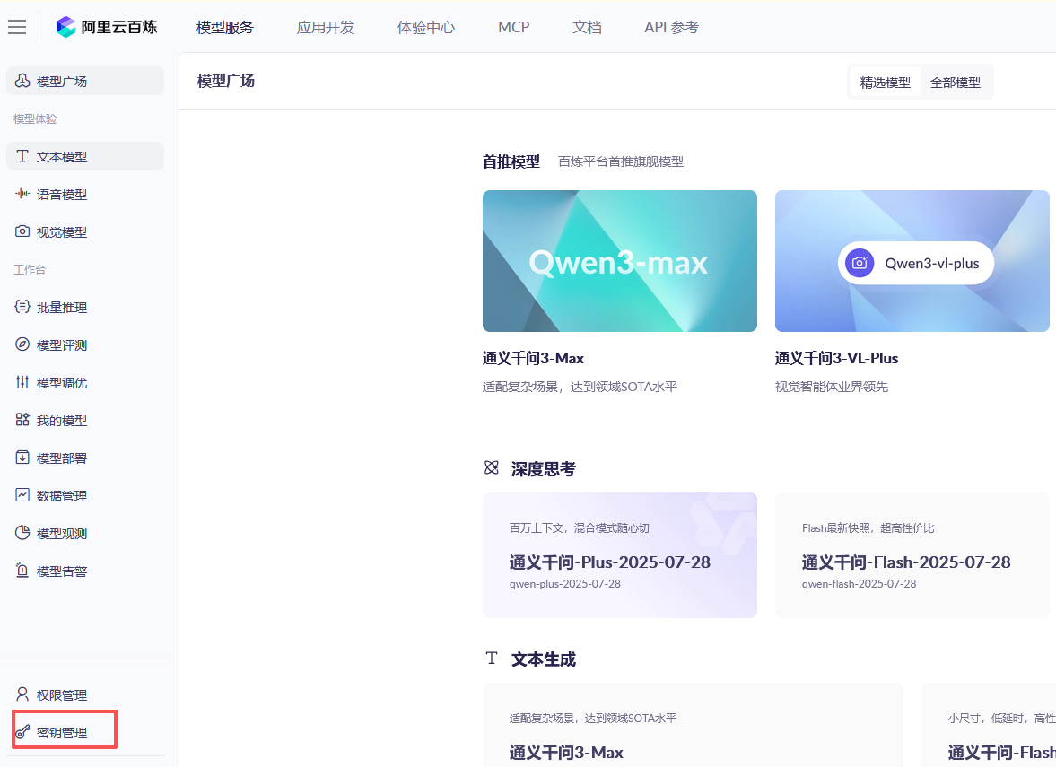Click the 模型评测 compass icon
The height and width of the screenshot is (767, 1056).
click(22, 344)
